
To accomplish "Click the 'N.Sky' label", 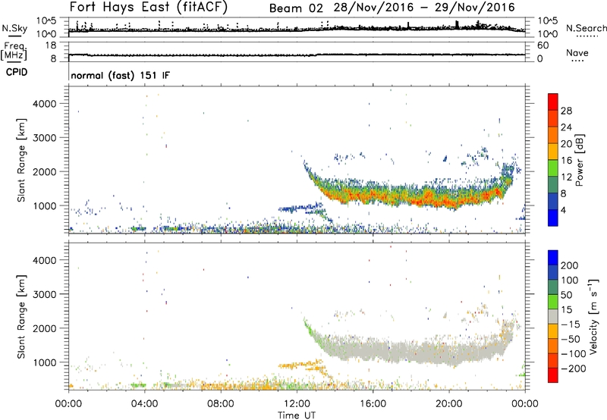I will click(x=14, y=28).
